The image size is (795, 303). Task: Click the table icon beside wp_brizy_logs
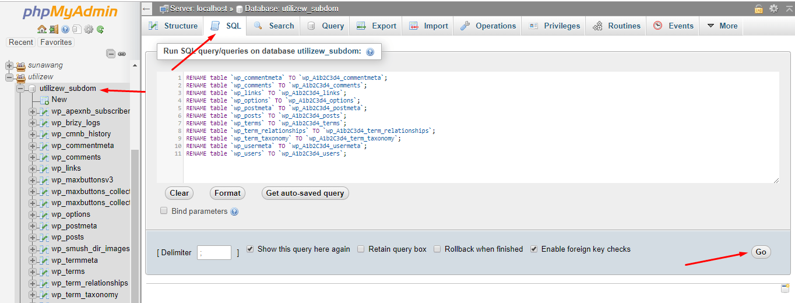(44, 123)
